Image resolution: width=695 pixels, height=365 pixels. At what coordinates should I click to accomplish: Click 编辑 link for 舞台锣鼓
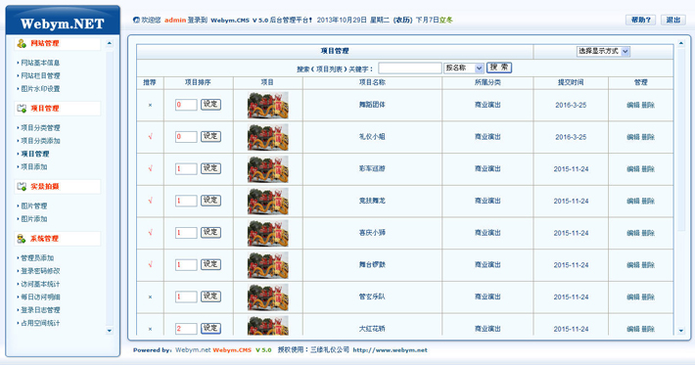tap(633, 265)
